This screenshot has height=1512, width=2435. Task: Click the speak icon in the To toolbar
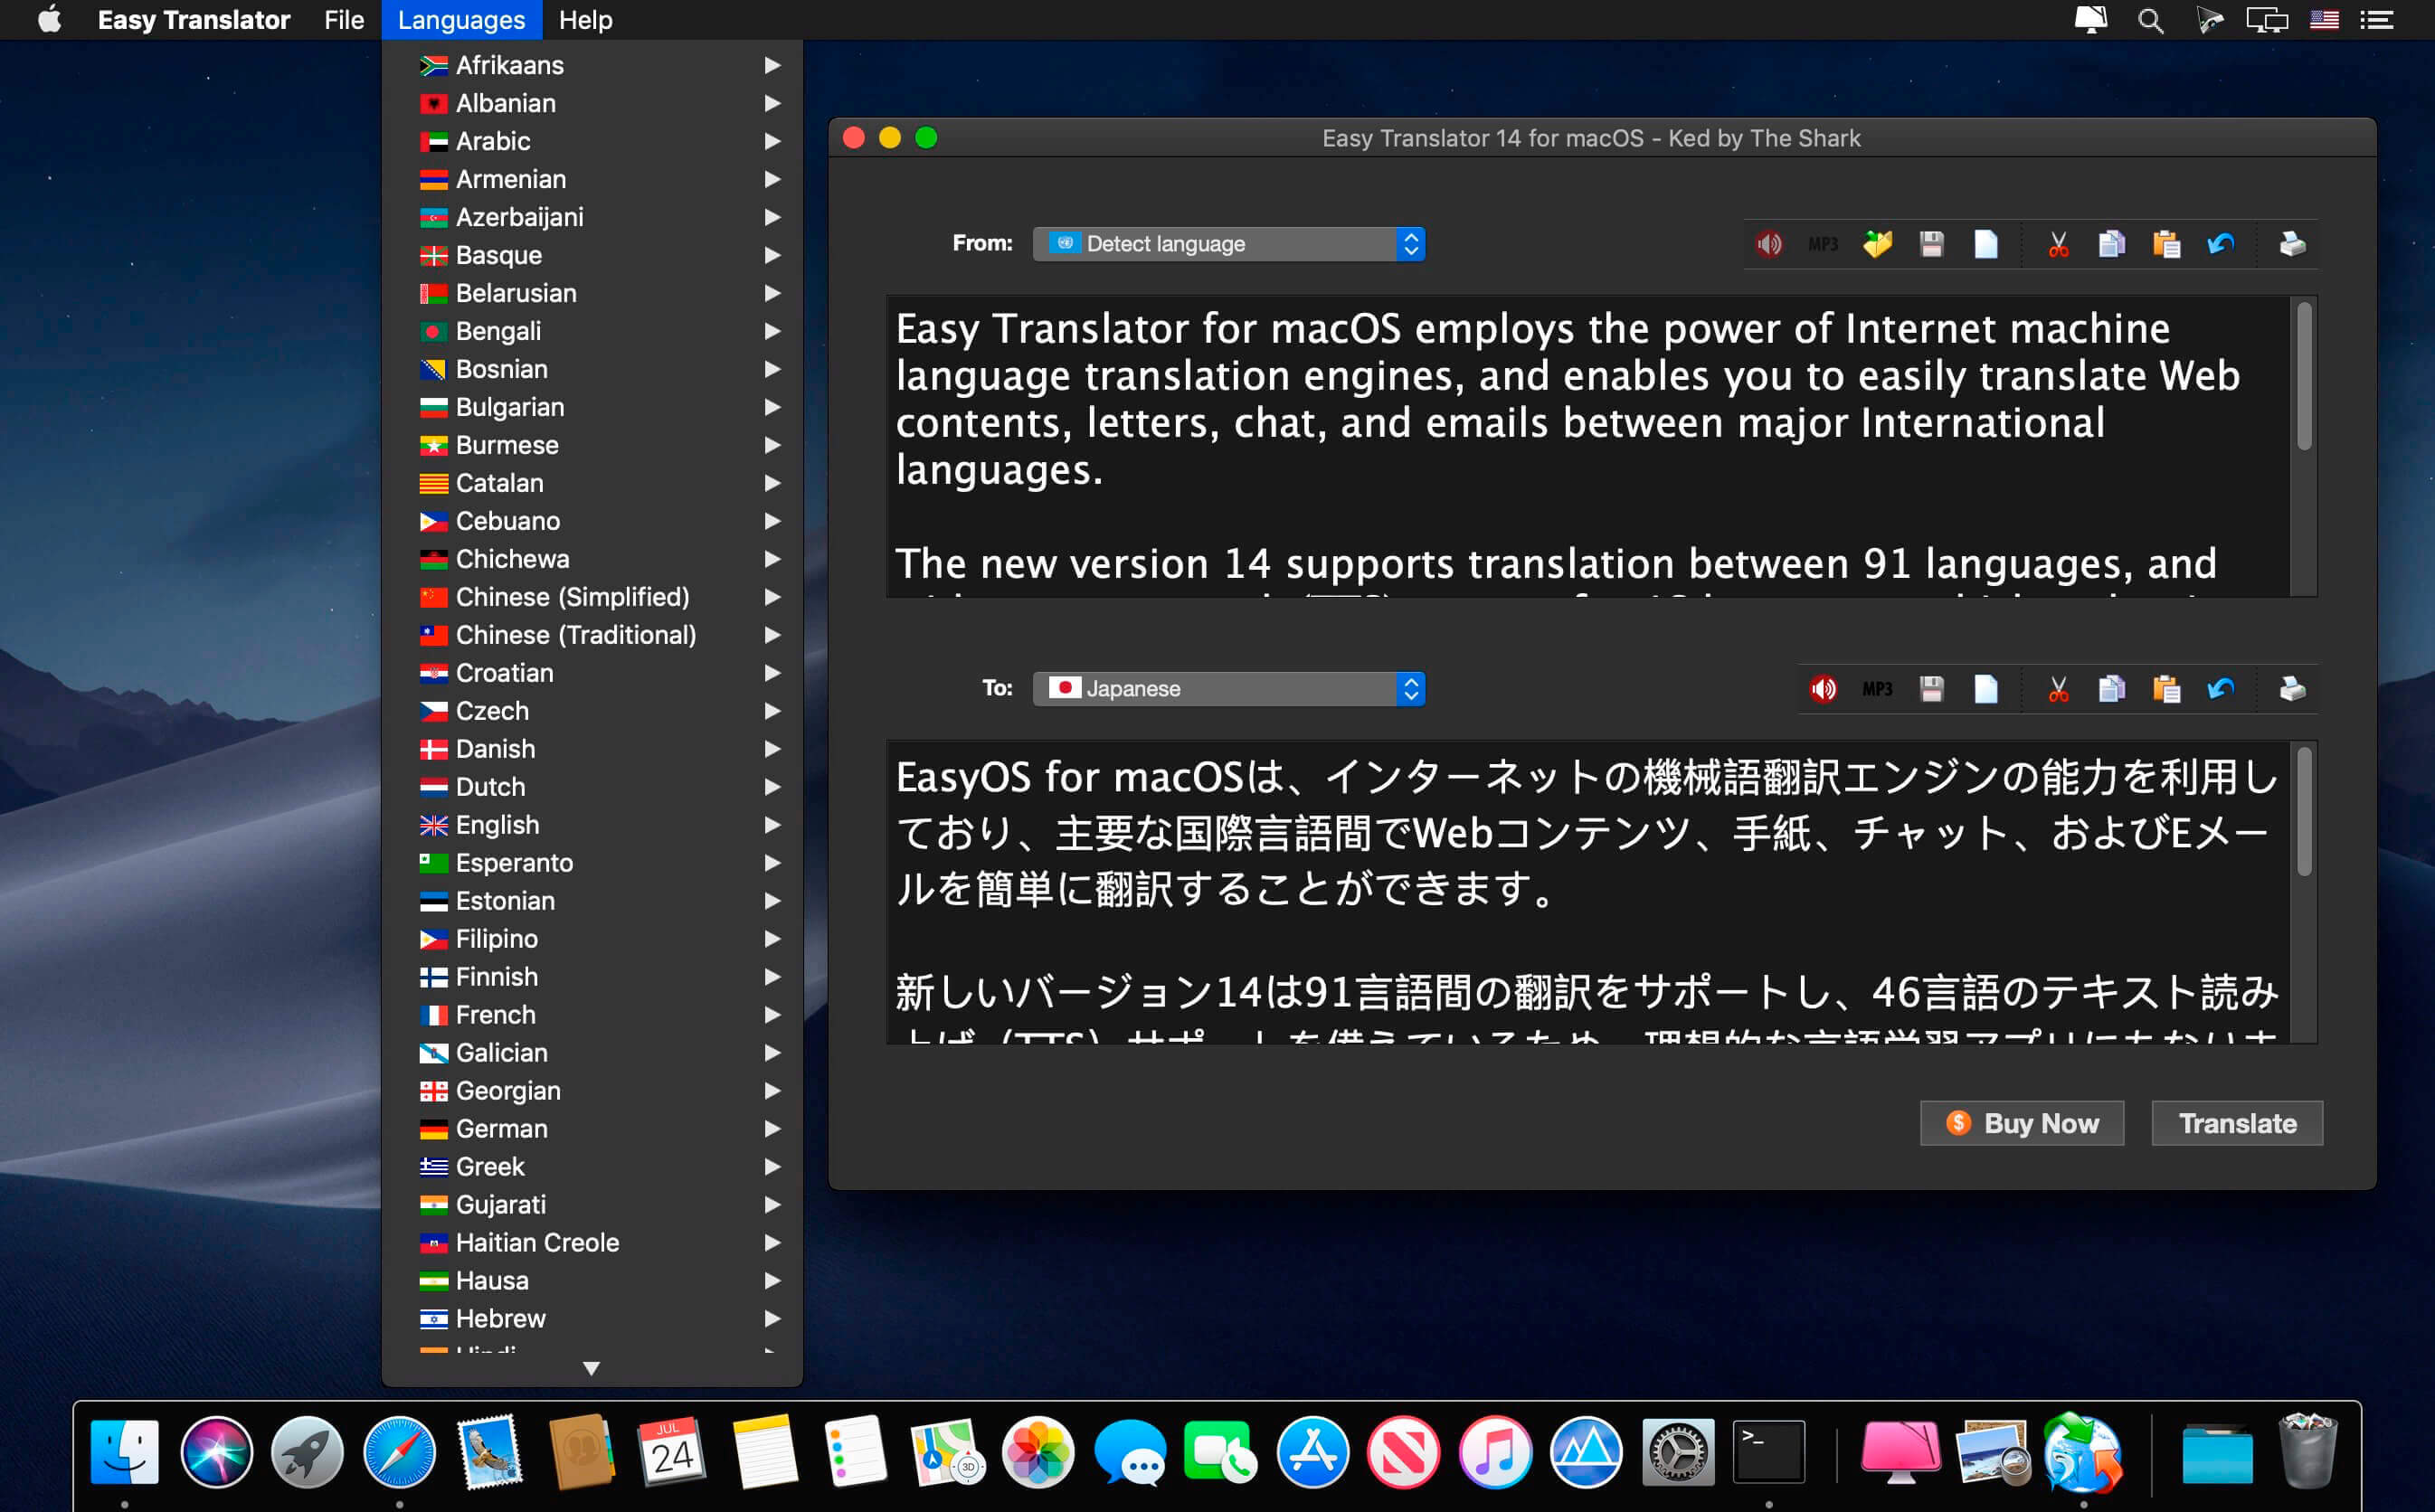pyautogui.click(x=1823, y=688)
